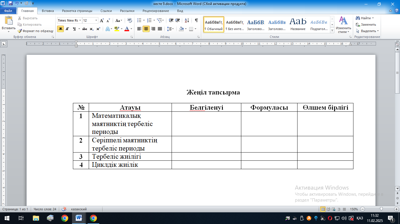Image resolution: width=400 pixels, height=224 pixels.
Task: Open the Файл (File) tab
Action: pyautogui.click(x=8, y=11)
